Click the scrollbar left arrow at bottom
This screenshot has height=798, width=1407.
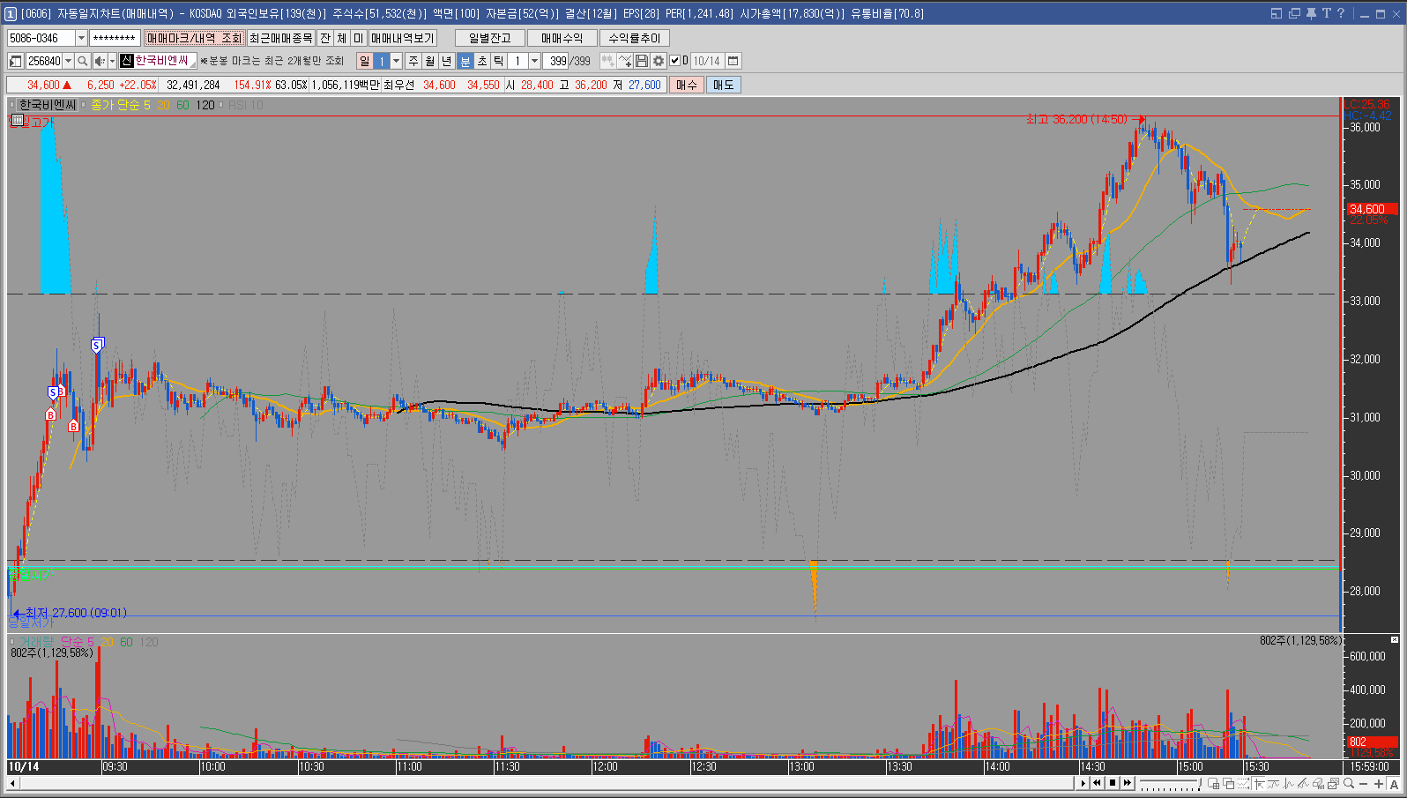click(x=12, y=783)
